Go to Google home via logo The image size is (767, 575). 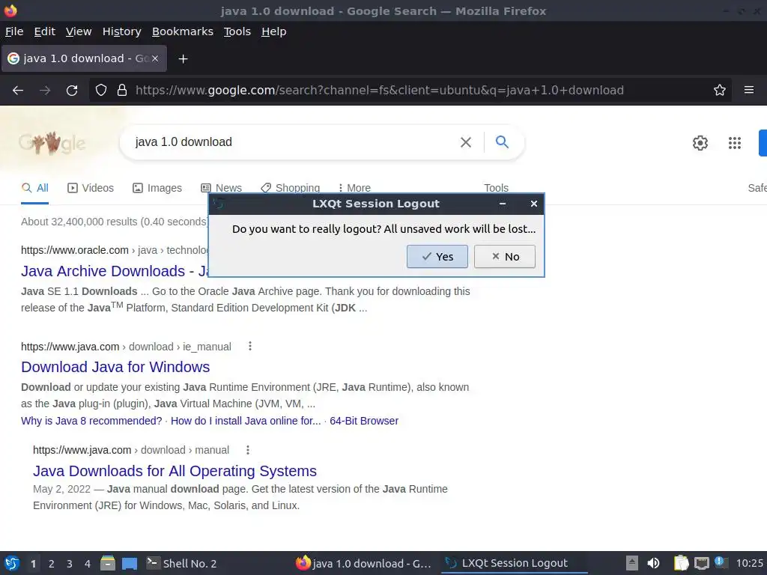point(52,143)
